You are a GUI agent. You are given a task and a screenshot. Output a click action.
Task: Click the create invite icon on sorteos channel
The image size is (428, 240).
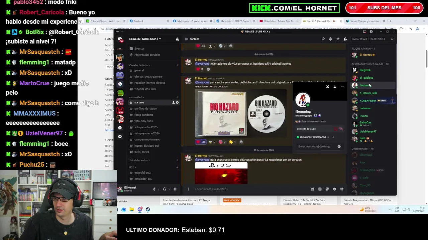tap(173, 102)
